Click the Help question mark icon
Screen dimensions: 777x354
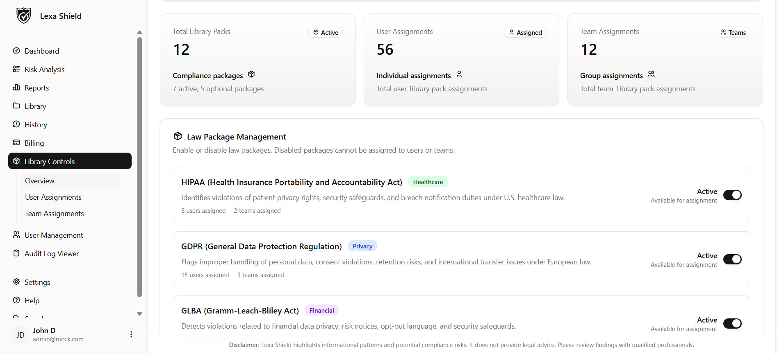pyautogui.click(x=16, y=300)
